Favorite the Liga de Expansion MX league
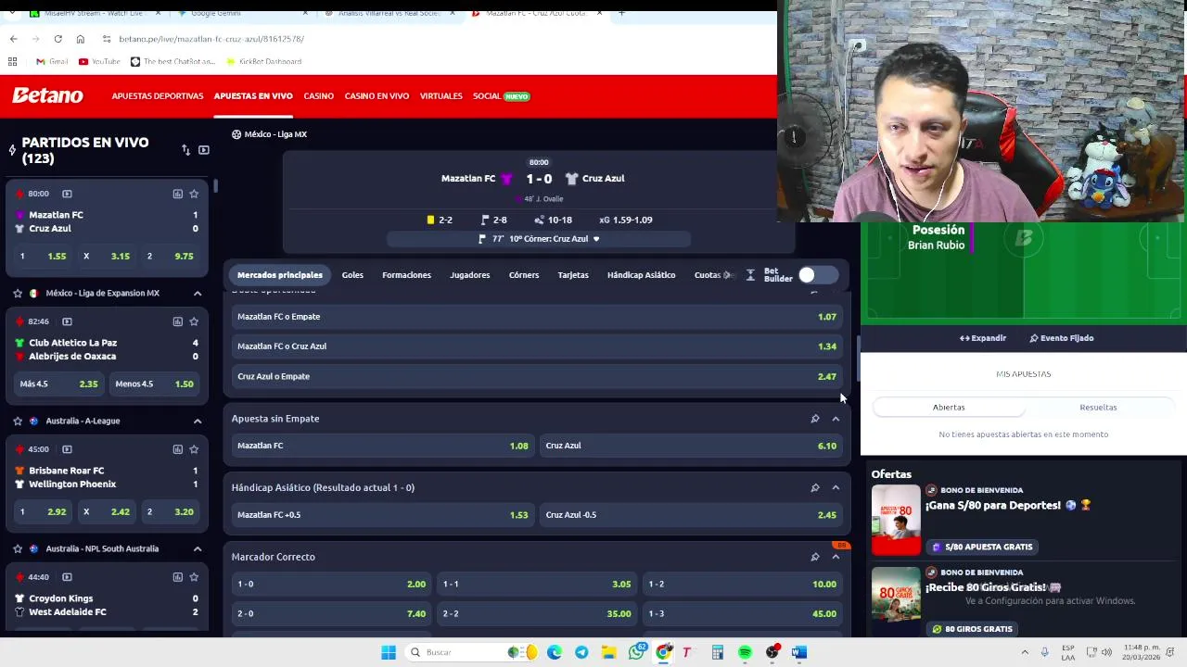The image size is (1187, 667). click(x=18, y=293)
